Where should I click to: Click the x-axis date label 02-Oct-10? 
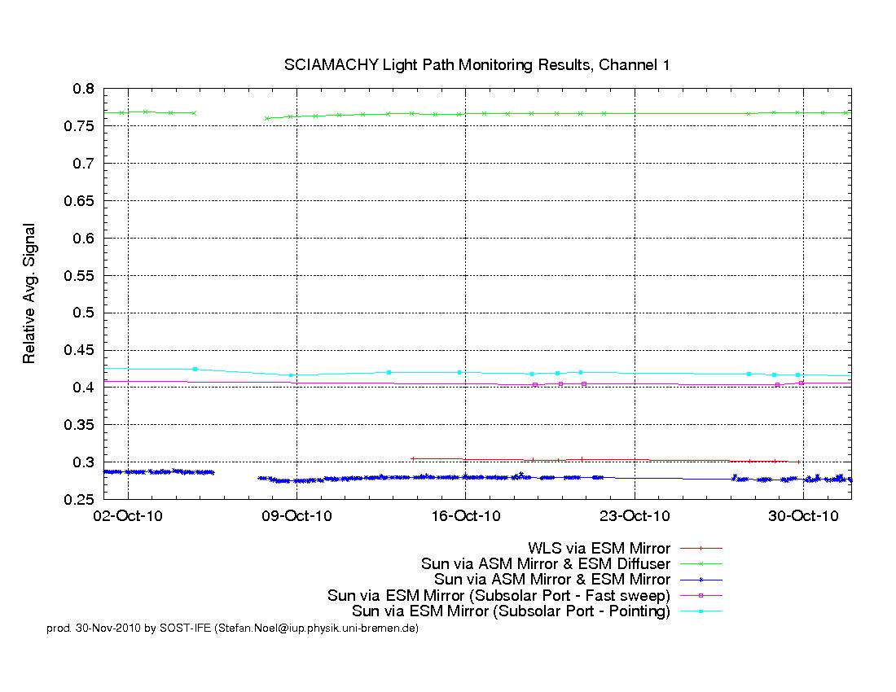click(x=128, y=516)
